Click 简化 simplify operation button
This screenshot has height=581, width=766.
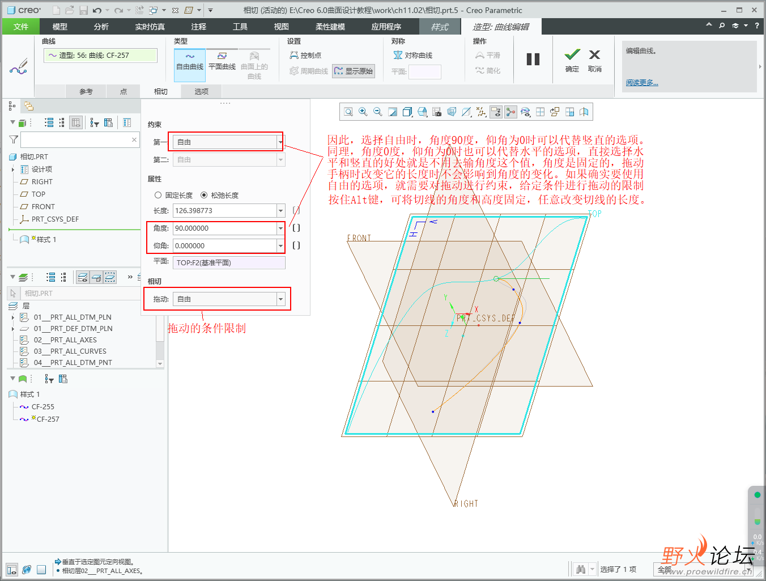click(x=488, y=70)
